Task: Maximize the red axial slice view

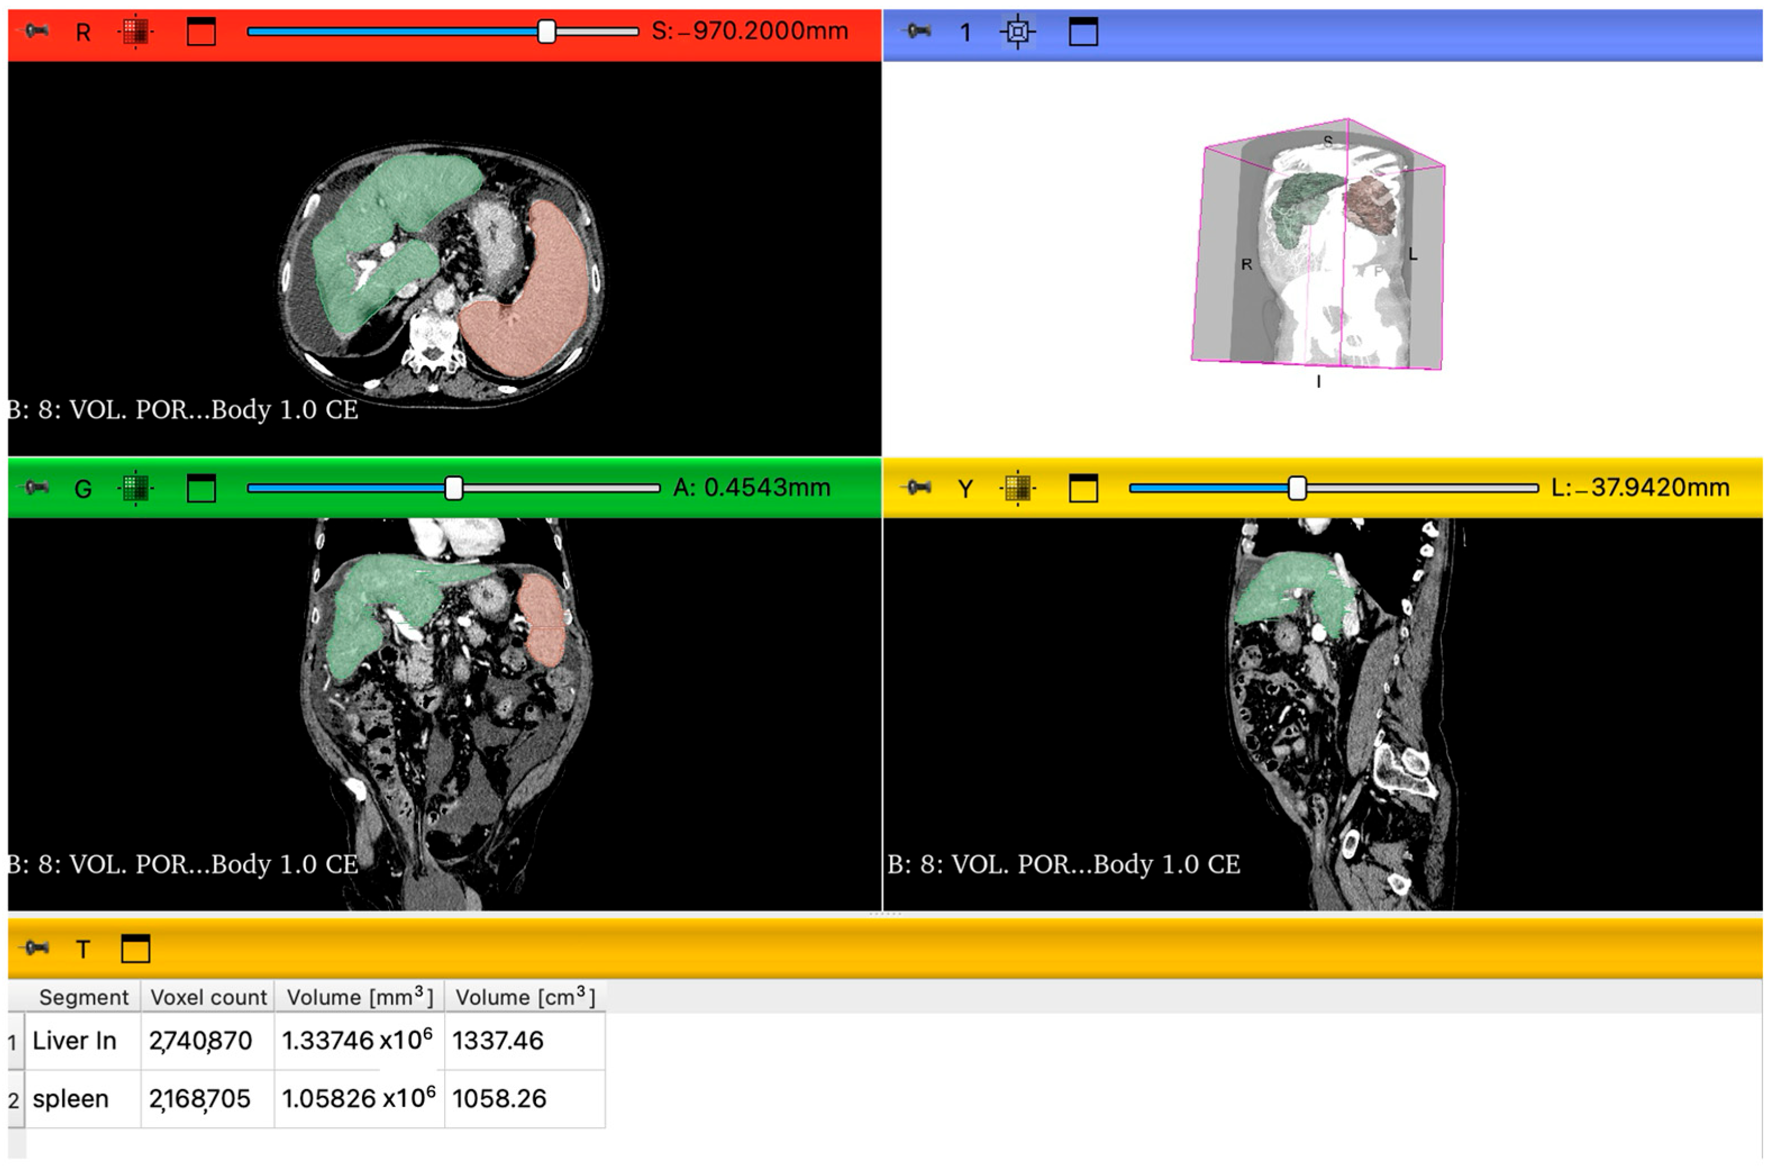Action: [x=201, y=31]
